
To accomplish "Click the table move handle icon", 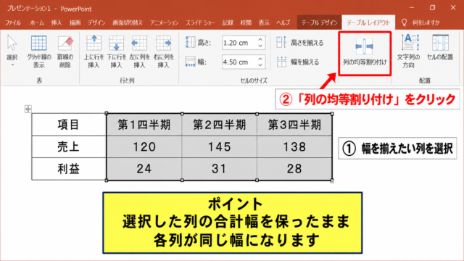I will click(28, 109).
